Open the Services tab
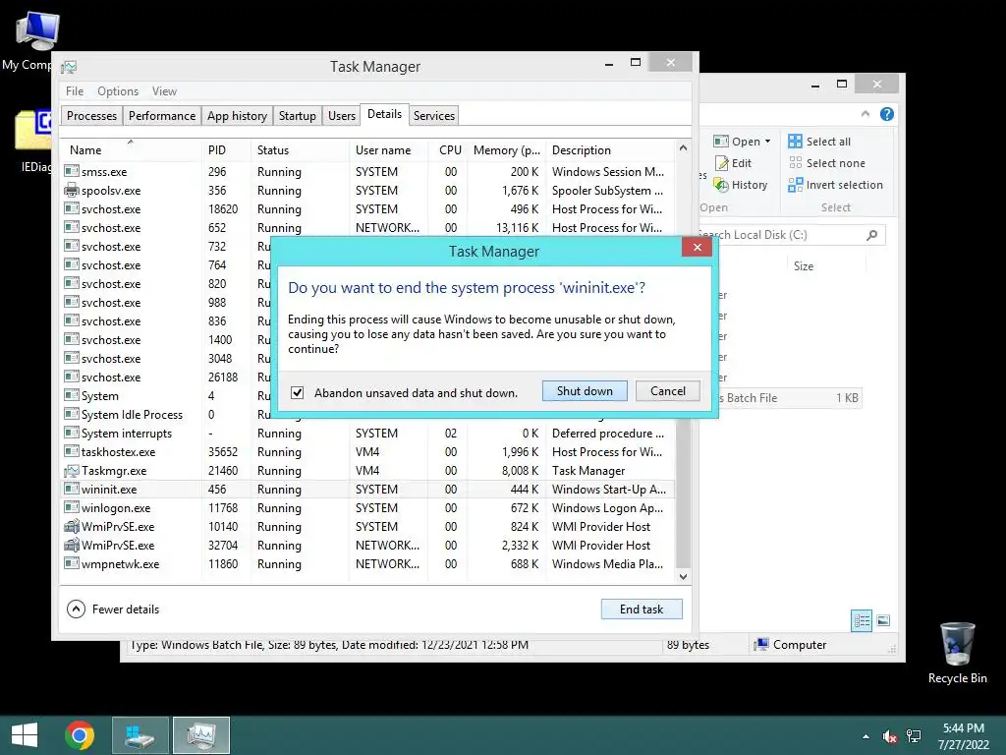Viewport: 1006px width, 755px height. click(x=433, y=116)
